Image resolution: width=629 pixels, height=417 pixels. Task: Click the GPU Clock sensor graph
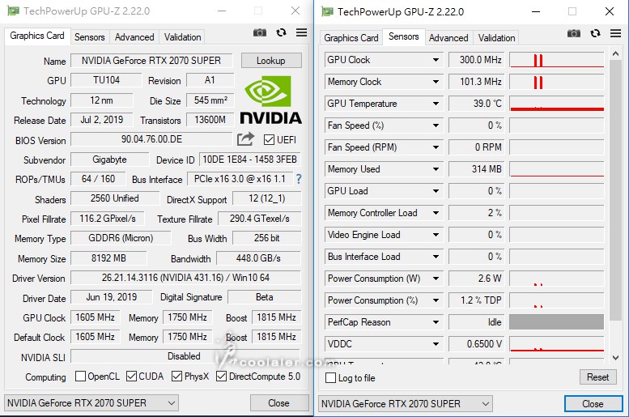tap(557, 60)
